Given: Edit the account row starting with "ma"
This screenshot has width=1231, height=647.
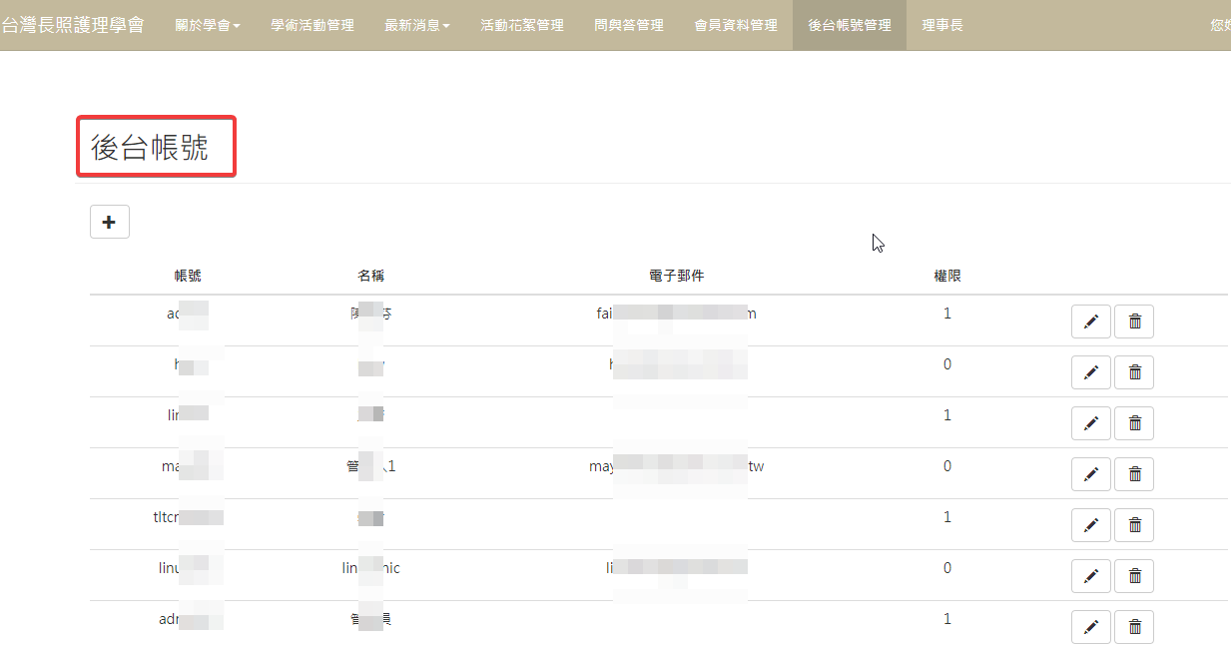Looking at the screenshot, I should (x=1091, y=474).
